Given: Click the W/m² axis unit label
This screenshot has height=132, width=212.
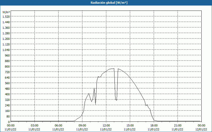Looking at the screenshot, I should coord(6,12).
